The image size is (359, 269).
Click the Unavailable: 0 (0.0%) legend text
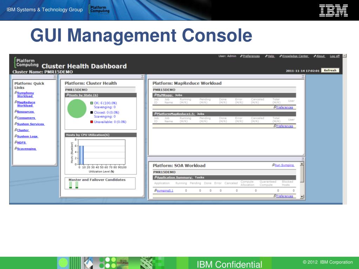[110, 122]
